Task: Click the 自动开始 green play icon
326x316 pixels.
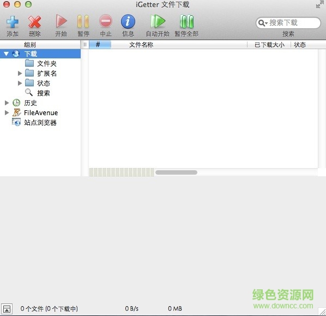Action: point(158,21)
